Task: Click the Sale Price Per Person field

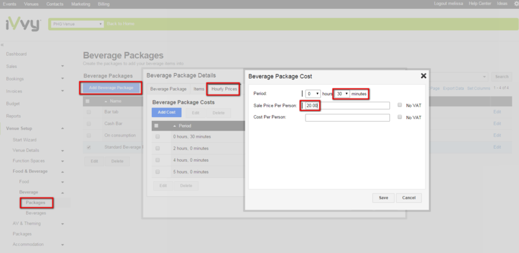Action: point(347,105)
